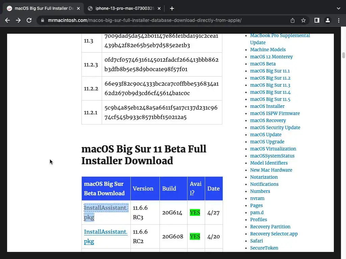Open the side panel icon

coord(317,20)
